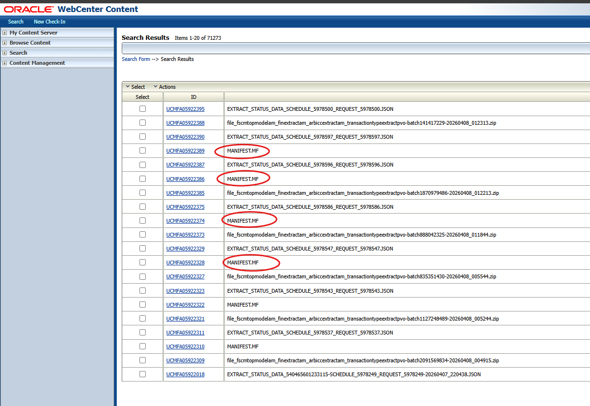Click EXTRACT_STATUS_DATA_SCHEDULE_5978597_REQUEST_5978597.JSON file name
This screenshot has height=406, width=590.
coord(310,137)
